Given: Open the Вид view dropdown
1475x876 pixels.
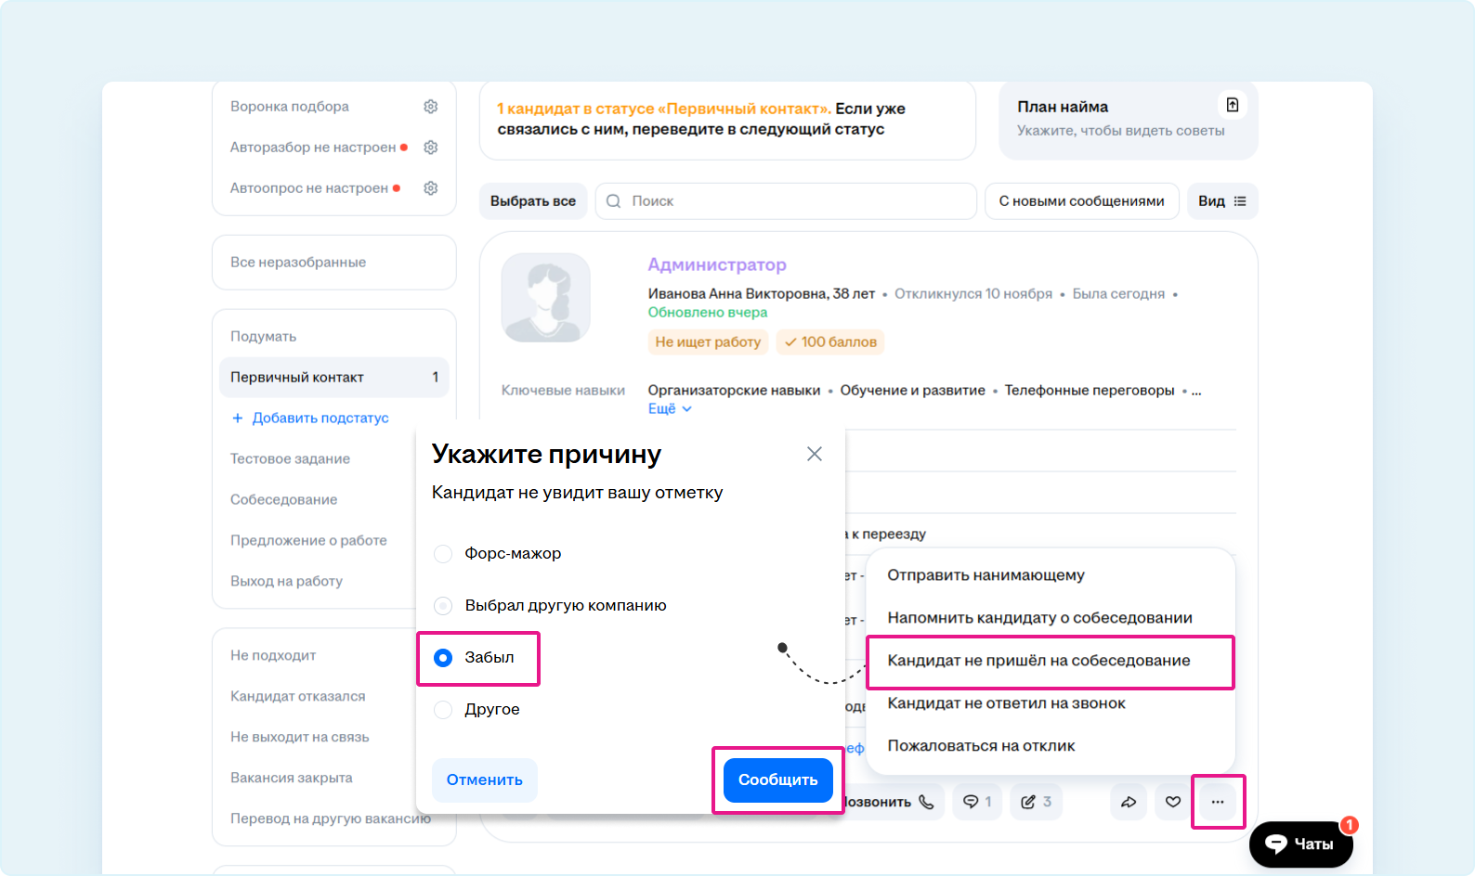Looking at the screenshot, I should pyautogui.click(x=1221, y=201).
